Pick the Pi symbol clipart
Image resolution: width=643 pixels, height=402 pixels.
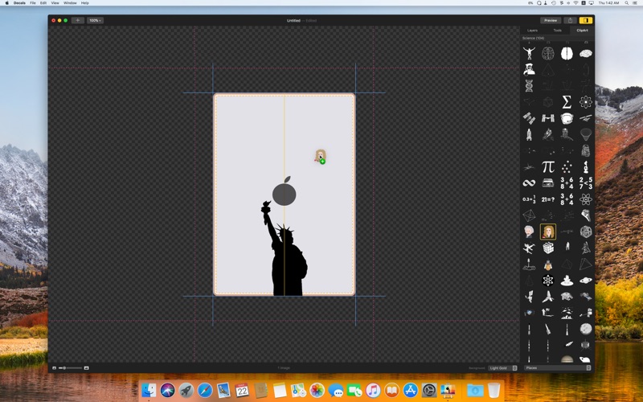coord(548,166)
